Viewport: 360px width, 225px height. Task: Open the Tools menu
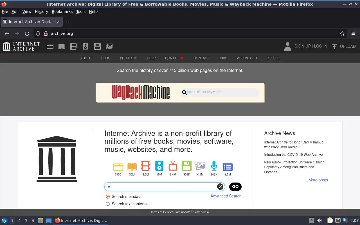point(81,12)
